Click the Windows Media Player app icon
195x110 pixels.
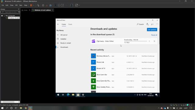tap(94, 56)
